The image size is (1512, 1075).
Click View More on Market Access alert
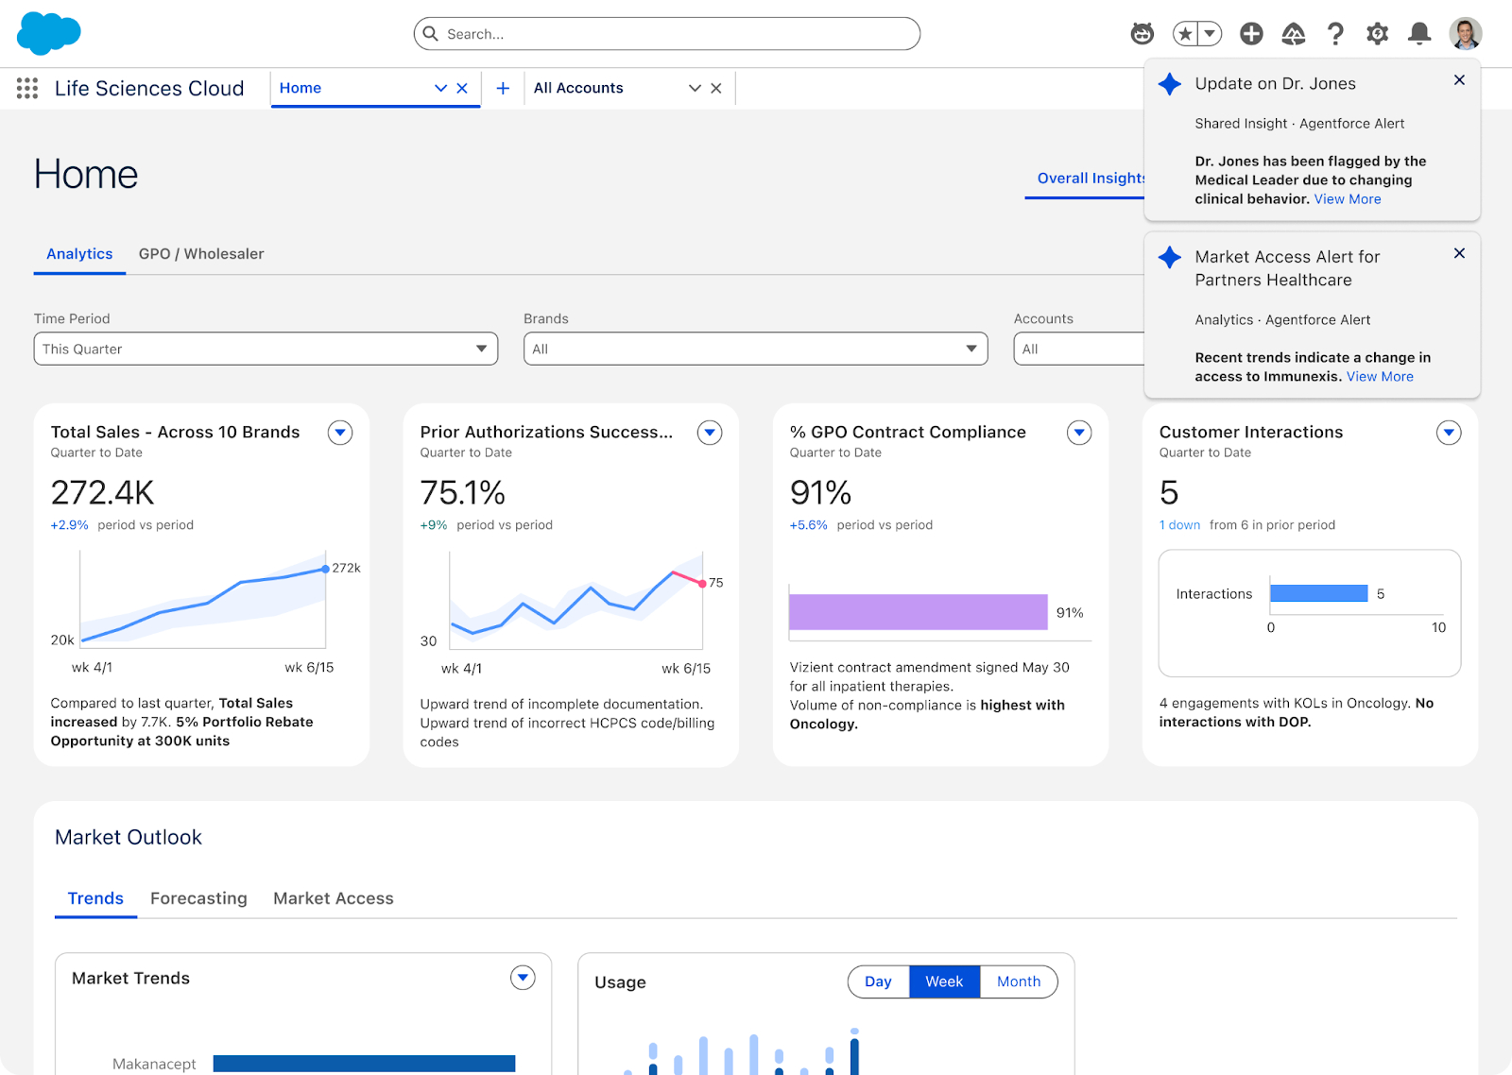(1380, 377)
